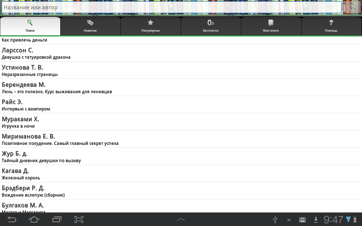Tap the 9:47 clock
Viewport: 362px width, 226px height.
[x=333, y=220]
